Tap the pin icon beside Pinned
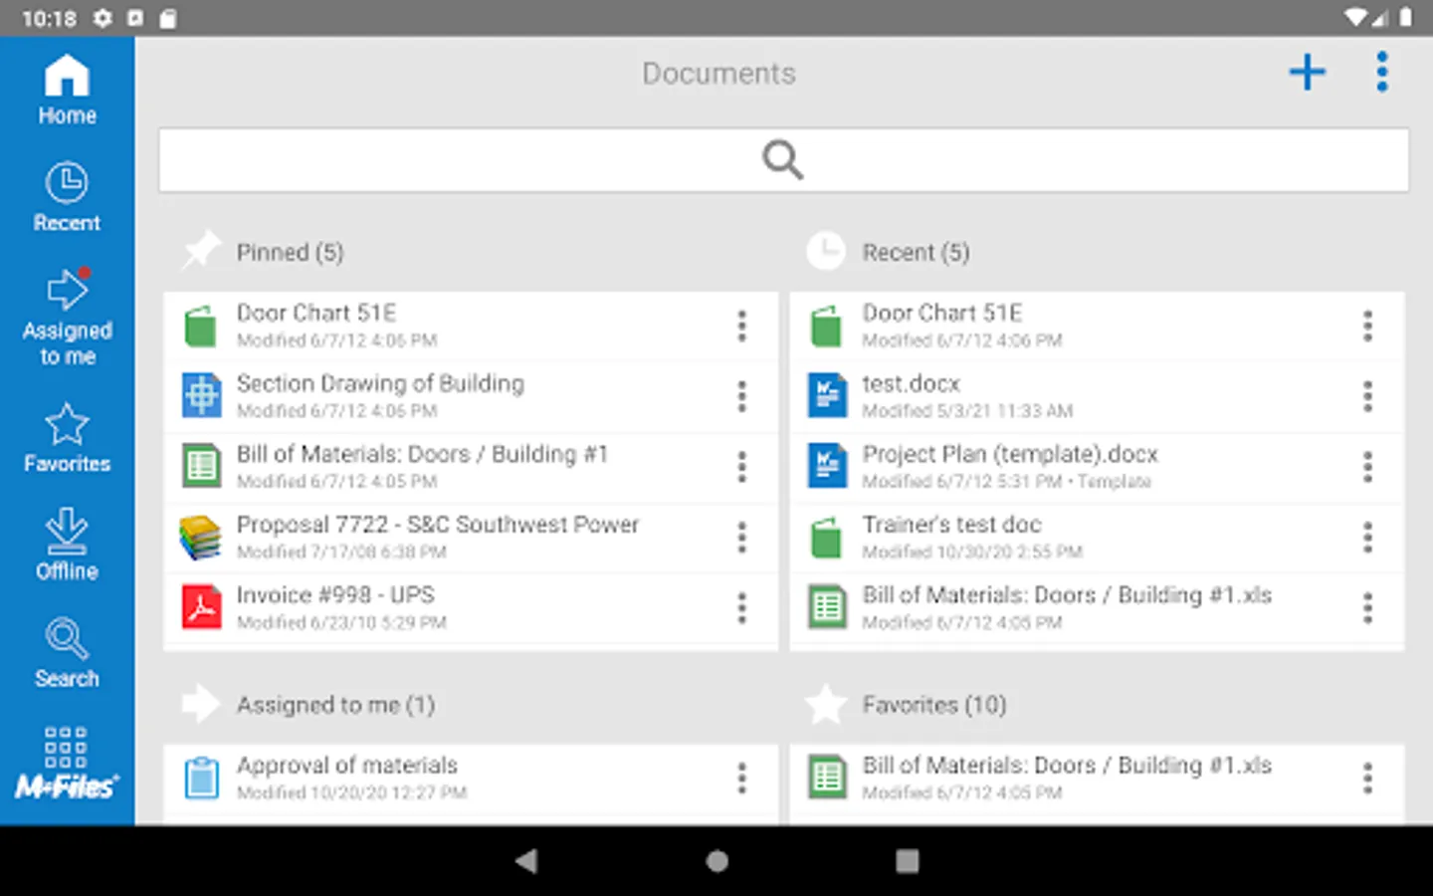Image resolution: width=1433 pixels, height=896 pixels. pos(201,250)
